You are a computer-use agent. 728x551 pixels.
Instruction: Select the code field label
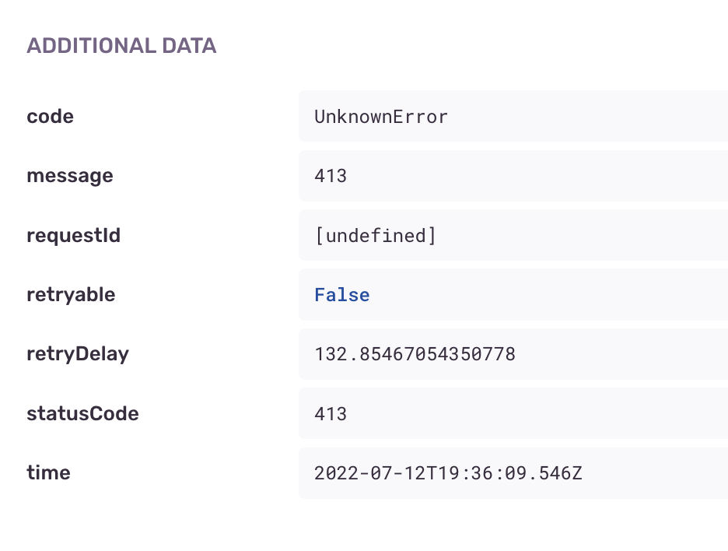(x=50, y=116)
